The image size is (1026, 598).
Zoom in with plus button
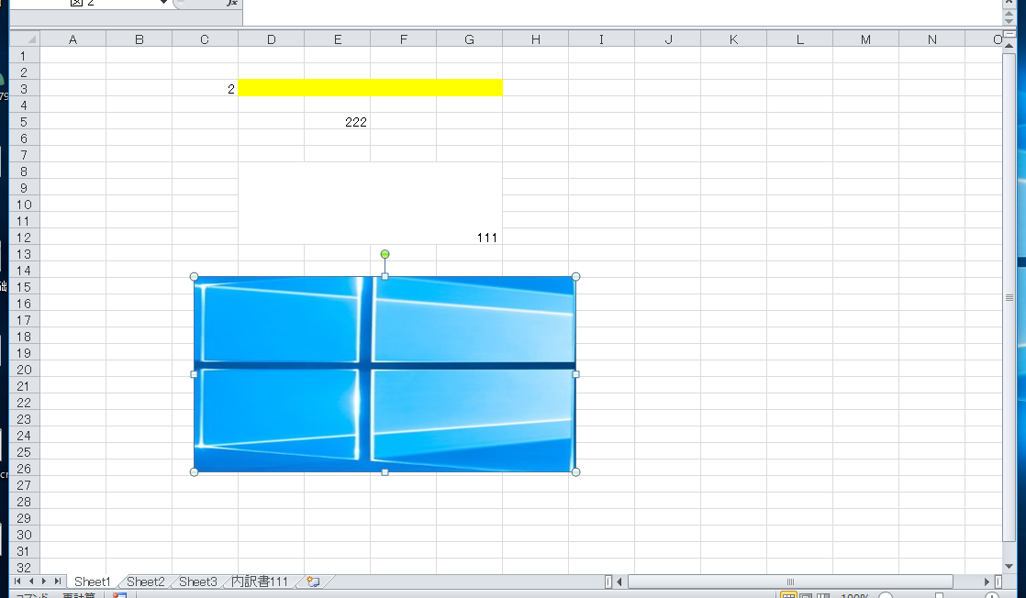[x=992, y=596]
